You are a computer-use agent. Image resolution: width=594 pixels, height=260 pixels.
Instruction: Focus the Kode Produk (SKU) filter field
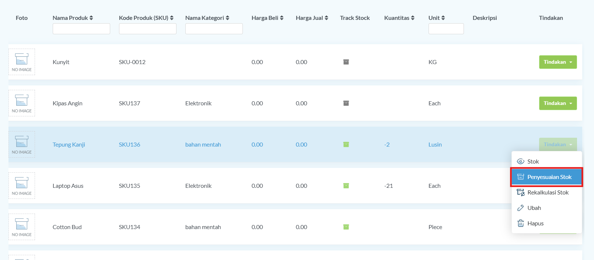[x=148, y=29]
